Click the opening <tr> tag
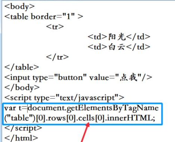 [55, 27]
